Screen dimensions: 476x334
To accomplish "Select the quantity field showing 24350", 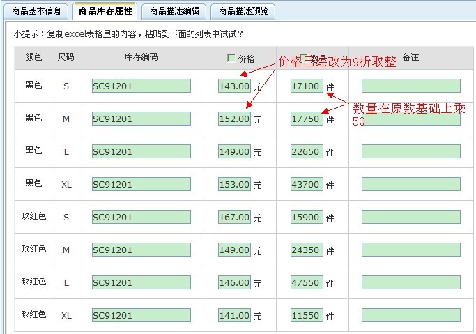I will click(x=307, y=250).
